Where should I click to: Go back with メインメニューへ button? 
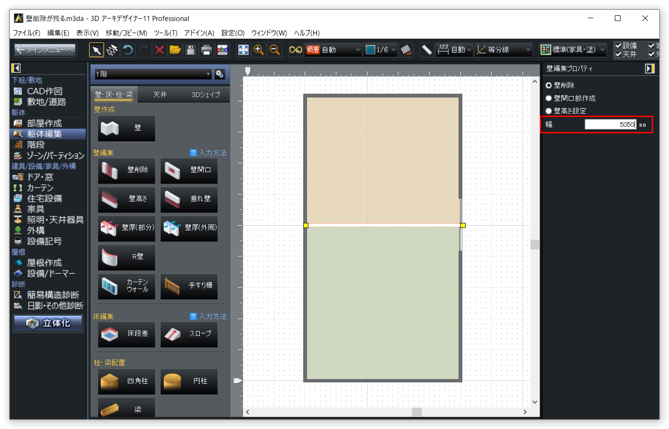click(45, 49)
